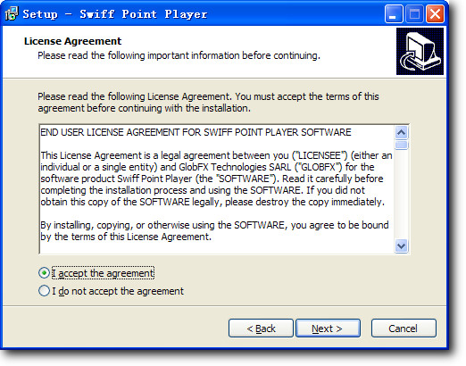
Task: Click the computer wizard image in header
Action: point(420,51)
